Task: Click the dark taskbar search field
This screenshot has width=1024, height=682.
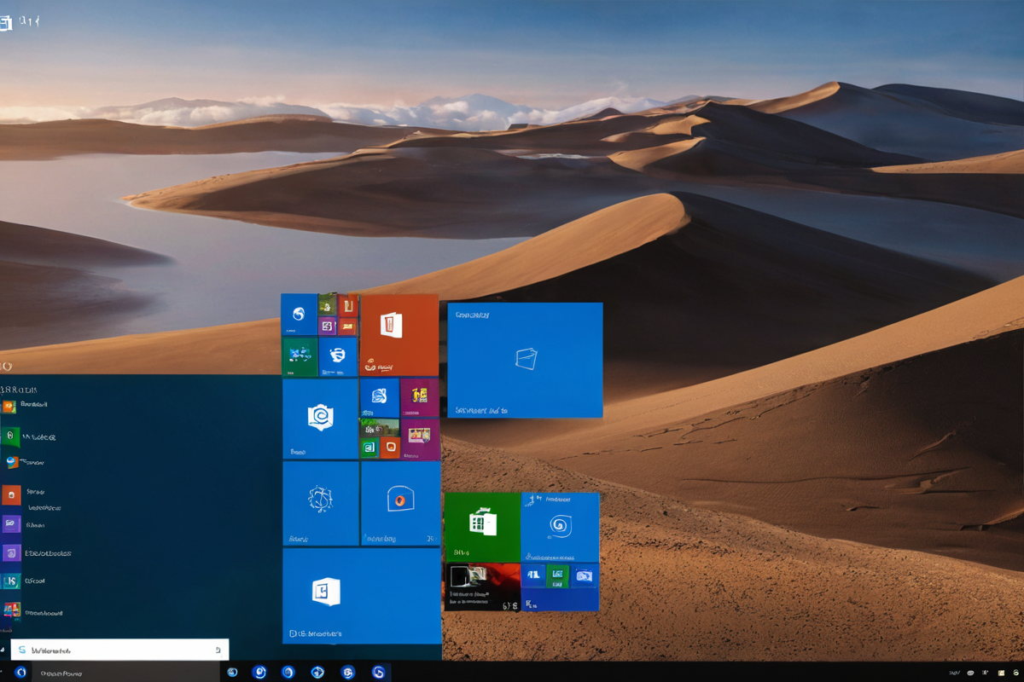Action: click(125, 673)
